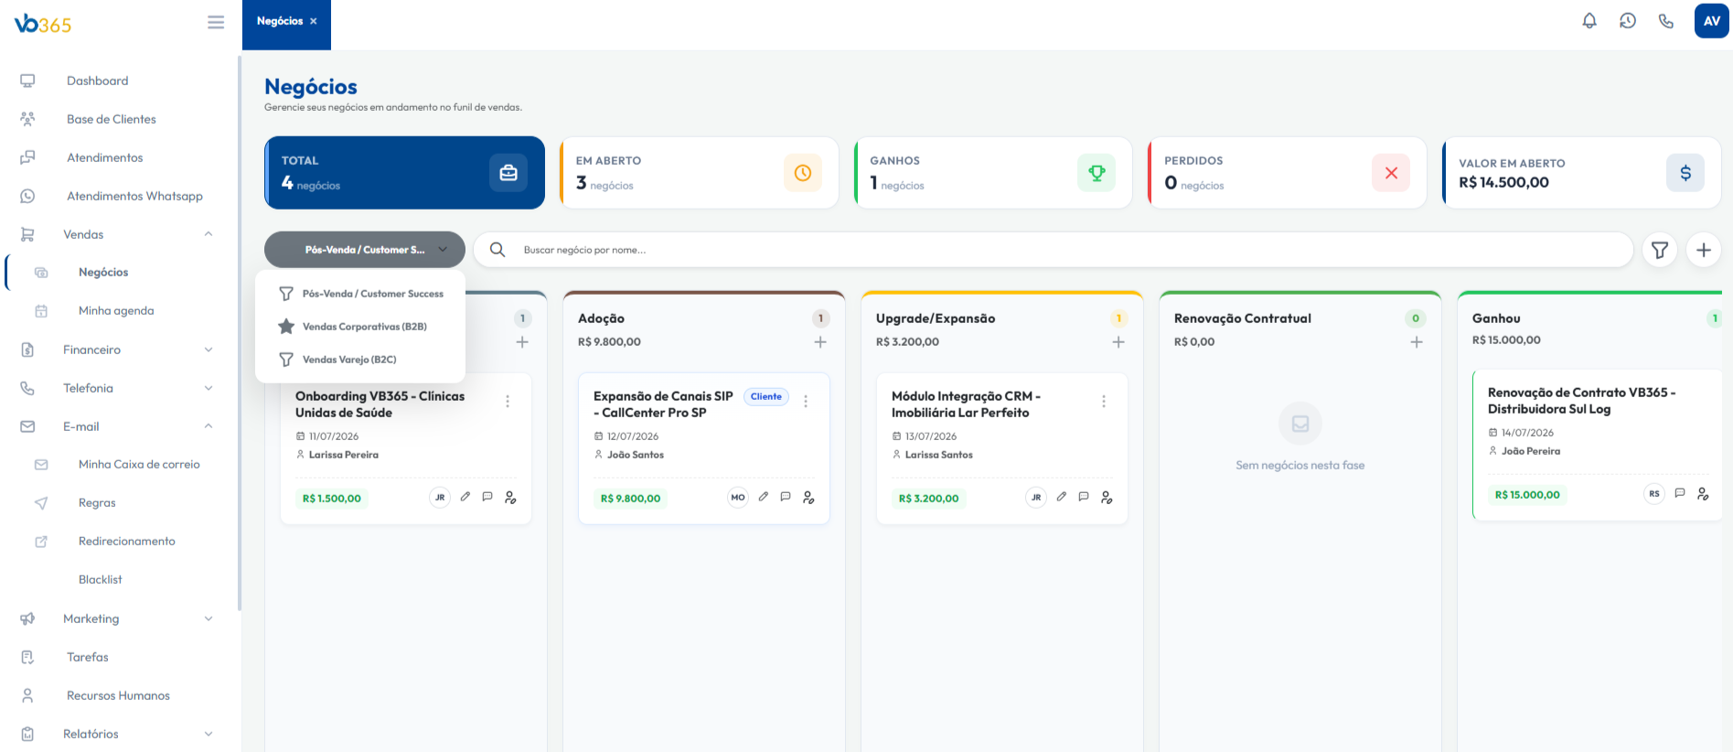Image resolution: width=1733 pixels, height=752 pixels.
Task: Click the RS avatar on Renovação card
Action: [x=1654, y=494]
